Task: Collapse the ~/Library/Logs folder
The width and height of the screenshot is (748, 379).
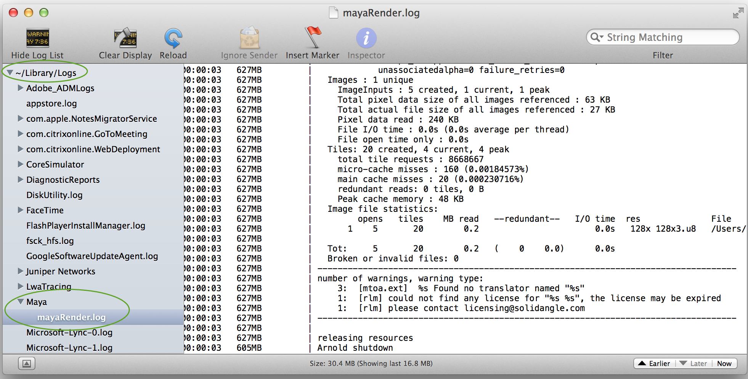Action: point(10,73)
